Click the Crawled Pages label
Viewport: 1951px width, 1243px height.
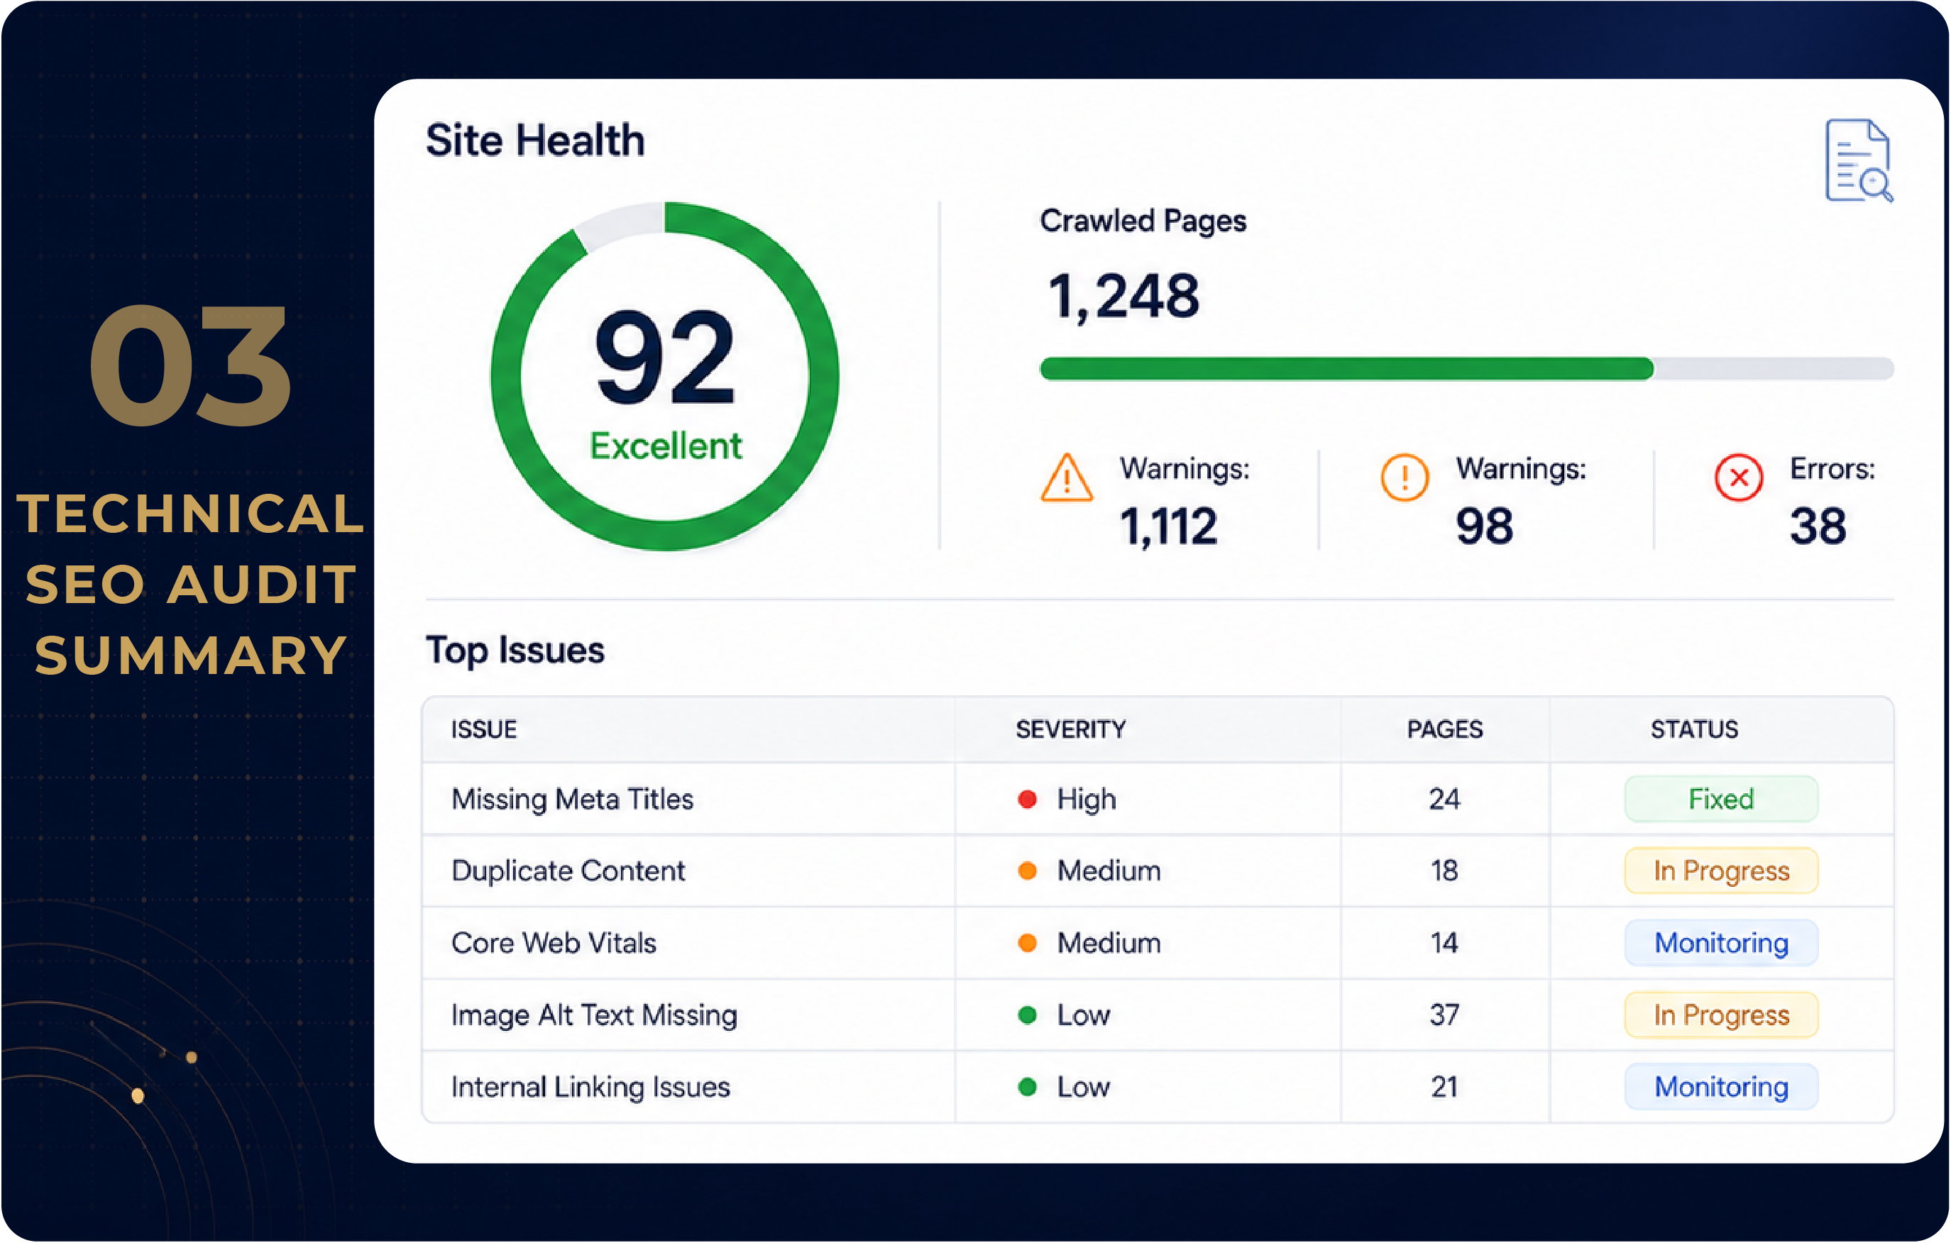(x=1143, y=221)
